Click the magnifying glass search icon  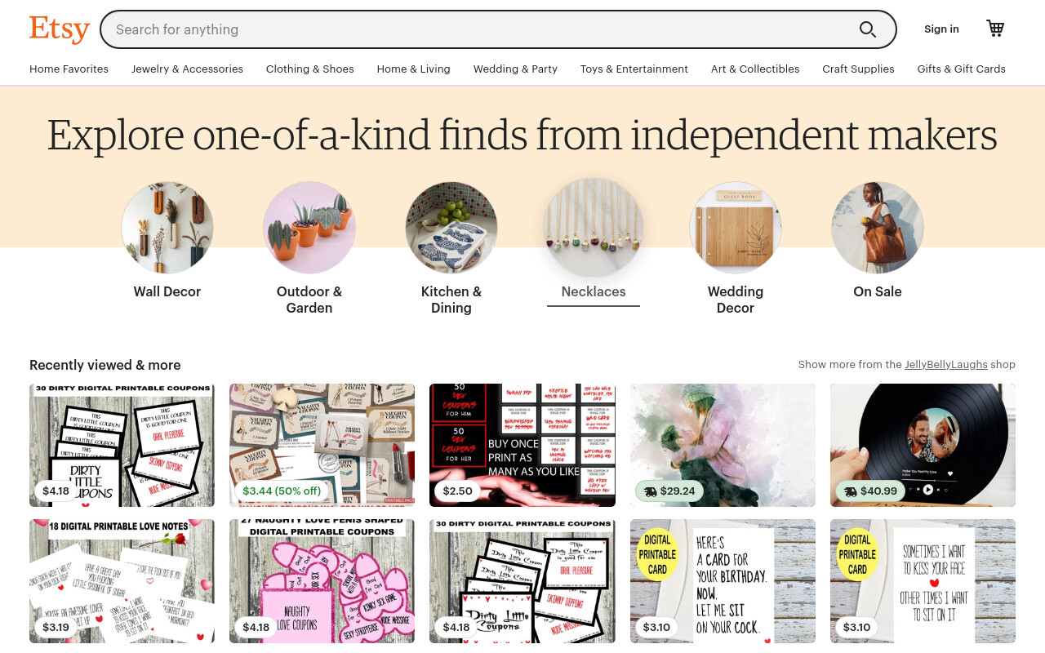pos(867,29)
